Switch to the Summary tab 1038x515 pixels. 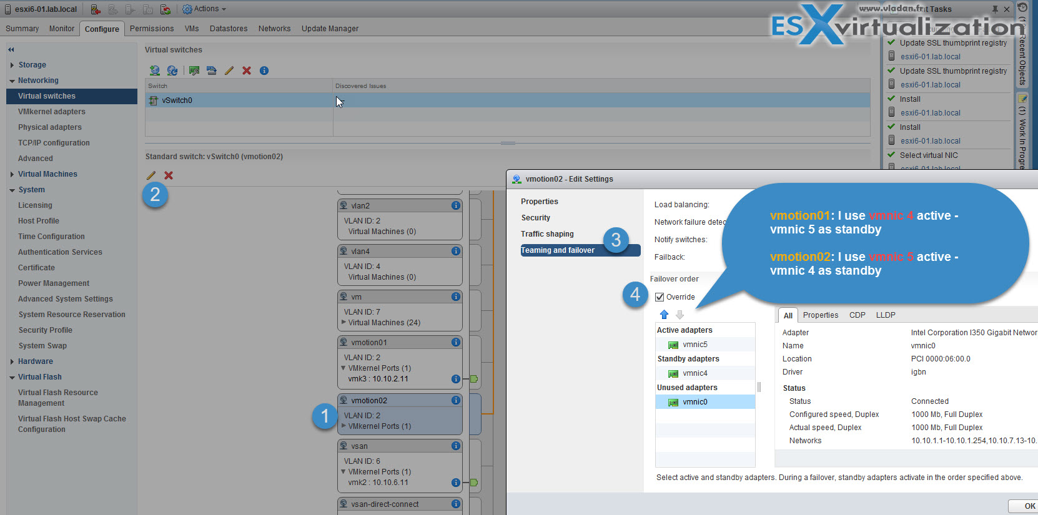point(22,29)
